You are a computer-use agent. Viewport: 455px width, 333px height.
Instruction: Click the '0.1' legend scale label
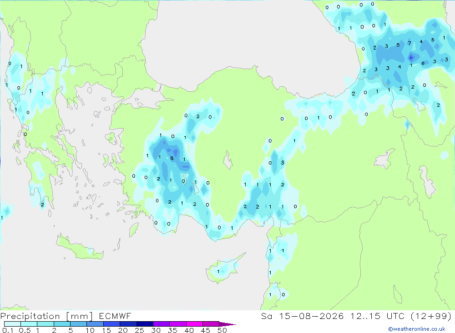click(x=8, y=330)
